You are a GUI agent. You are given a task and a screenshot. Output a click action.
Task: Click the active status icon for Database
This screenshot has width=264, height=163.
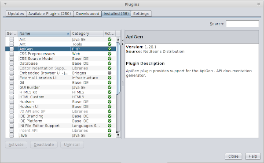coord(110,63)
